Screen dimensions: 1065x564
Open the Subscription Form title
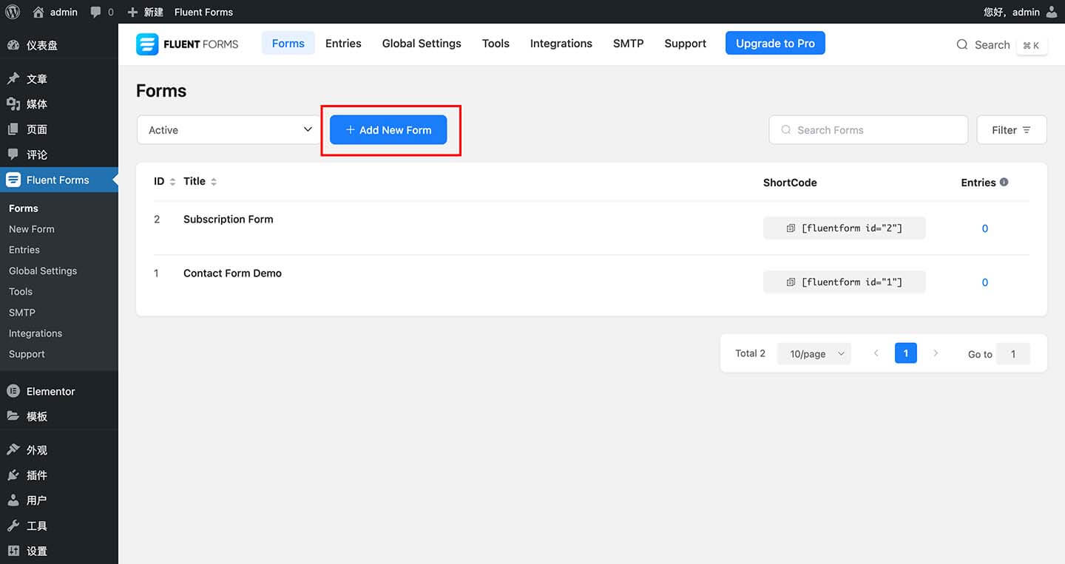coord(229,220)
